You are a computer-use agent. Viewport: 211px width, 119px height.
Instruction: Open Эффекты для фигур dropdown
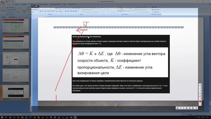coord(142,12)
